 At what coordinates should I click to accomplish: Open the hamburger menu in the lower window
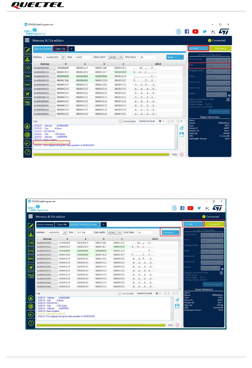(31, 217)
